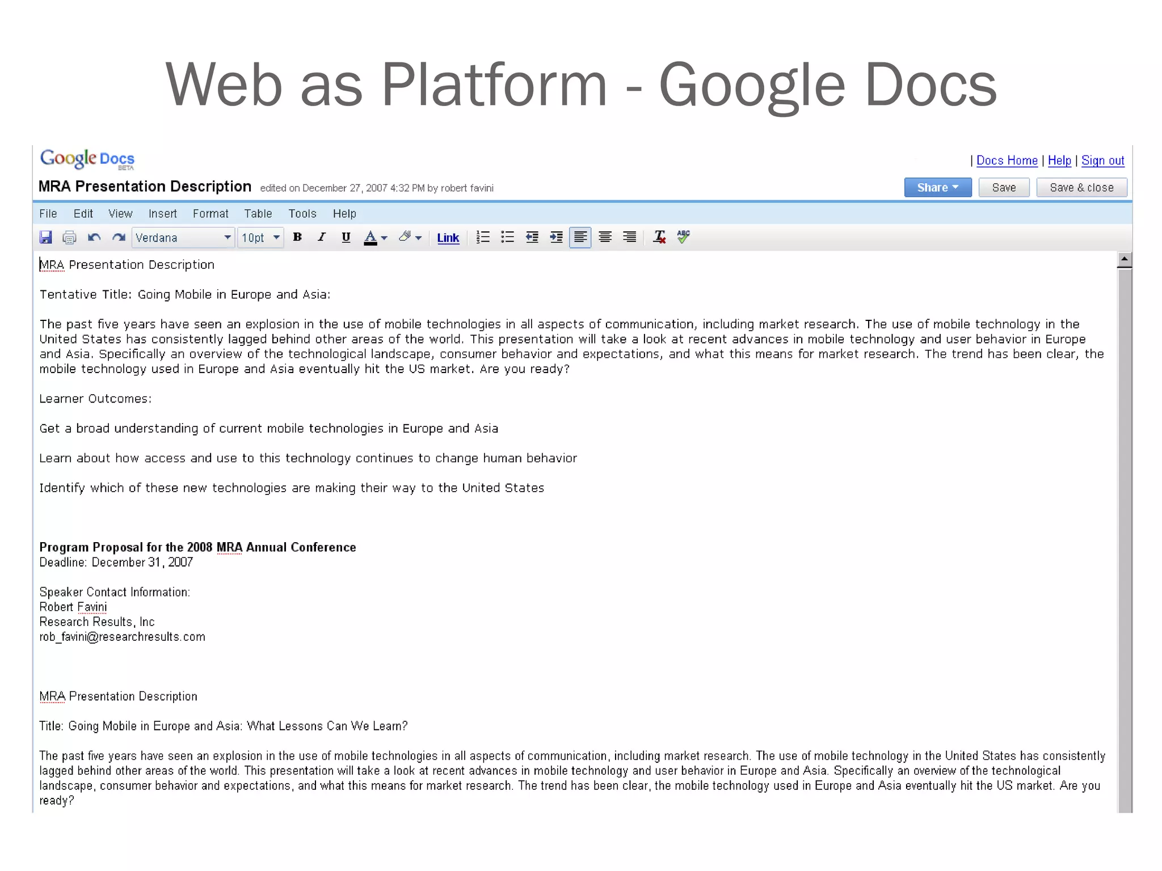Click the Print icon in toolbar
Viewport: 1162px width, 871px height.
(x=69, y=237)
